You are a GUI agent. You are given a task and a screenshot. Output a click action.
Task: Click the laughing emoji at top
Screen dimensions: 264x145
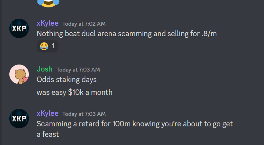[x=48, y=3]
